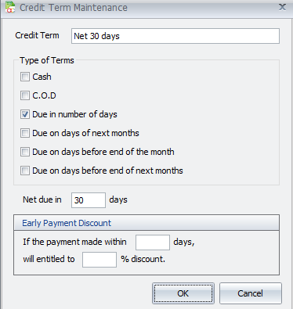Click the % discount label text
Viewport: 293px width, 309px height.
(143, 259)
